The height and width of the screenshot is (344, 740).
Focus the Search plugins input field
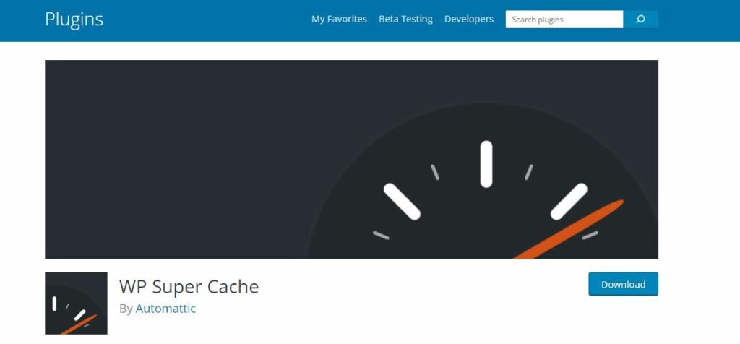coord(564,20)
